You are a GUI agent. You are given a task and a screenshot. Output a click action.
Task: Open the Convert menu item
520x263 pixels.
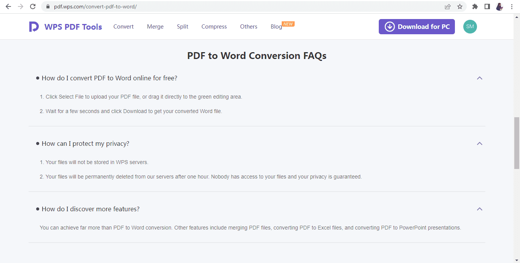(x=123, y=27)
